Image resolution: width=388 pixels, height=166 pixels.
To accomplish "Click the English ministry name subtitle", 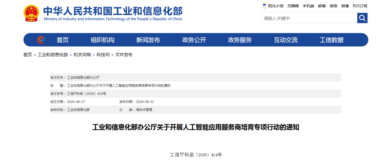I will [113, 19].
